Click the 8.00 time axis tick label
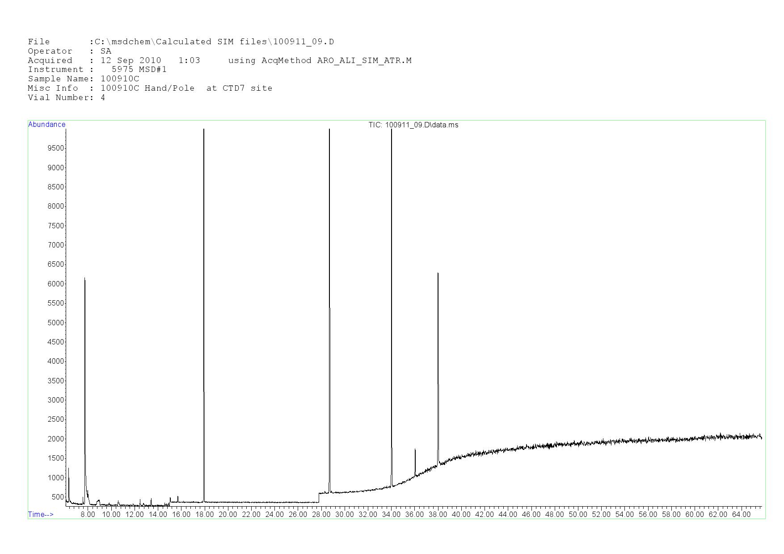Screen dimensions: 784x554 pos(88,515)
